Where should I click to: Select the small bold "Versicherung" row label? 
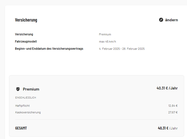[x=24, y=34]
